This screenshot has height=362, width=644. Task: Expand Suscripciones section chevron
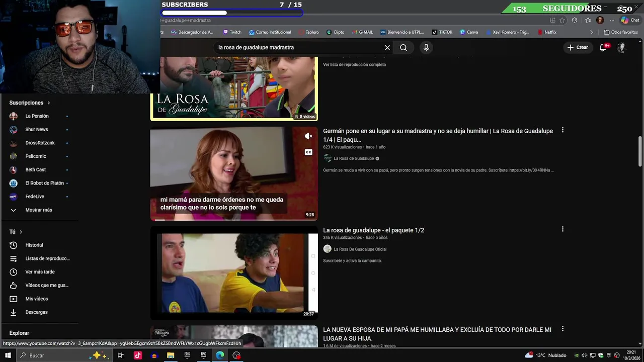click(x=49, y=103)
